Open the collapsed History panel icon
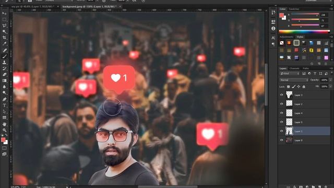This screenshot has height=188, width=334. [273, 13]
